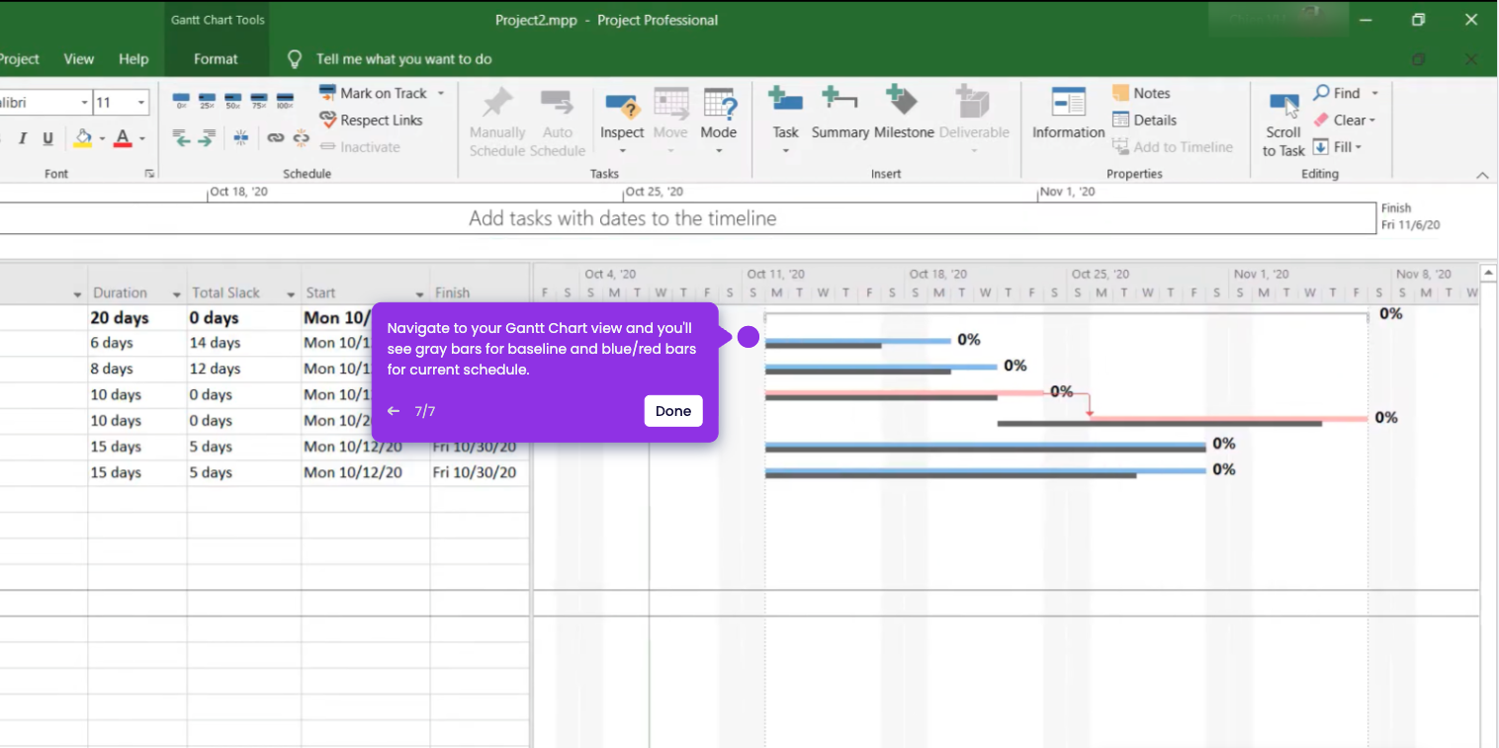Viewport: 1499px width, 748px height.
Task: Insert a new Task
Action: click(785, 122)
